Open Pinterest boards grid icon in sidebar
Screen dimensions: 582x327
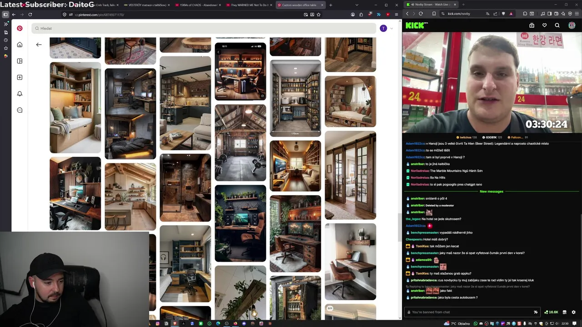pyautogui.click(x=20, y=61)
